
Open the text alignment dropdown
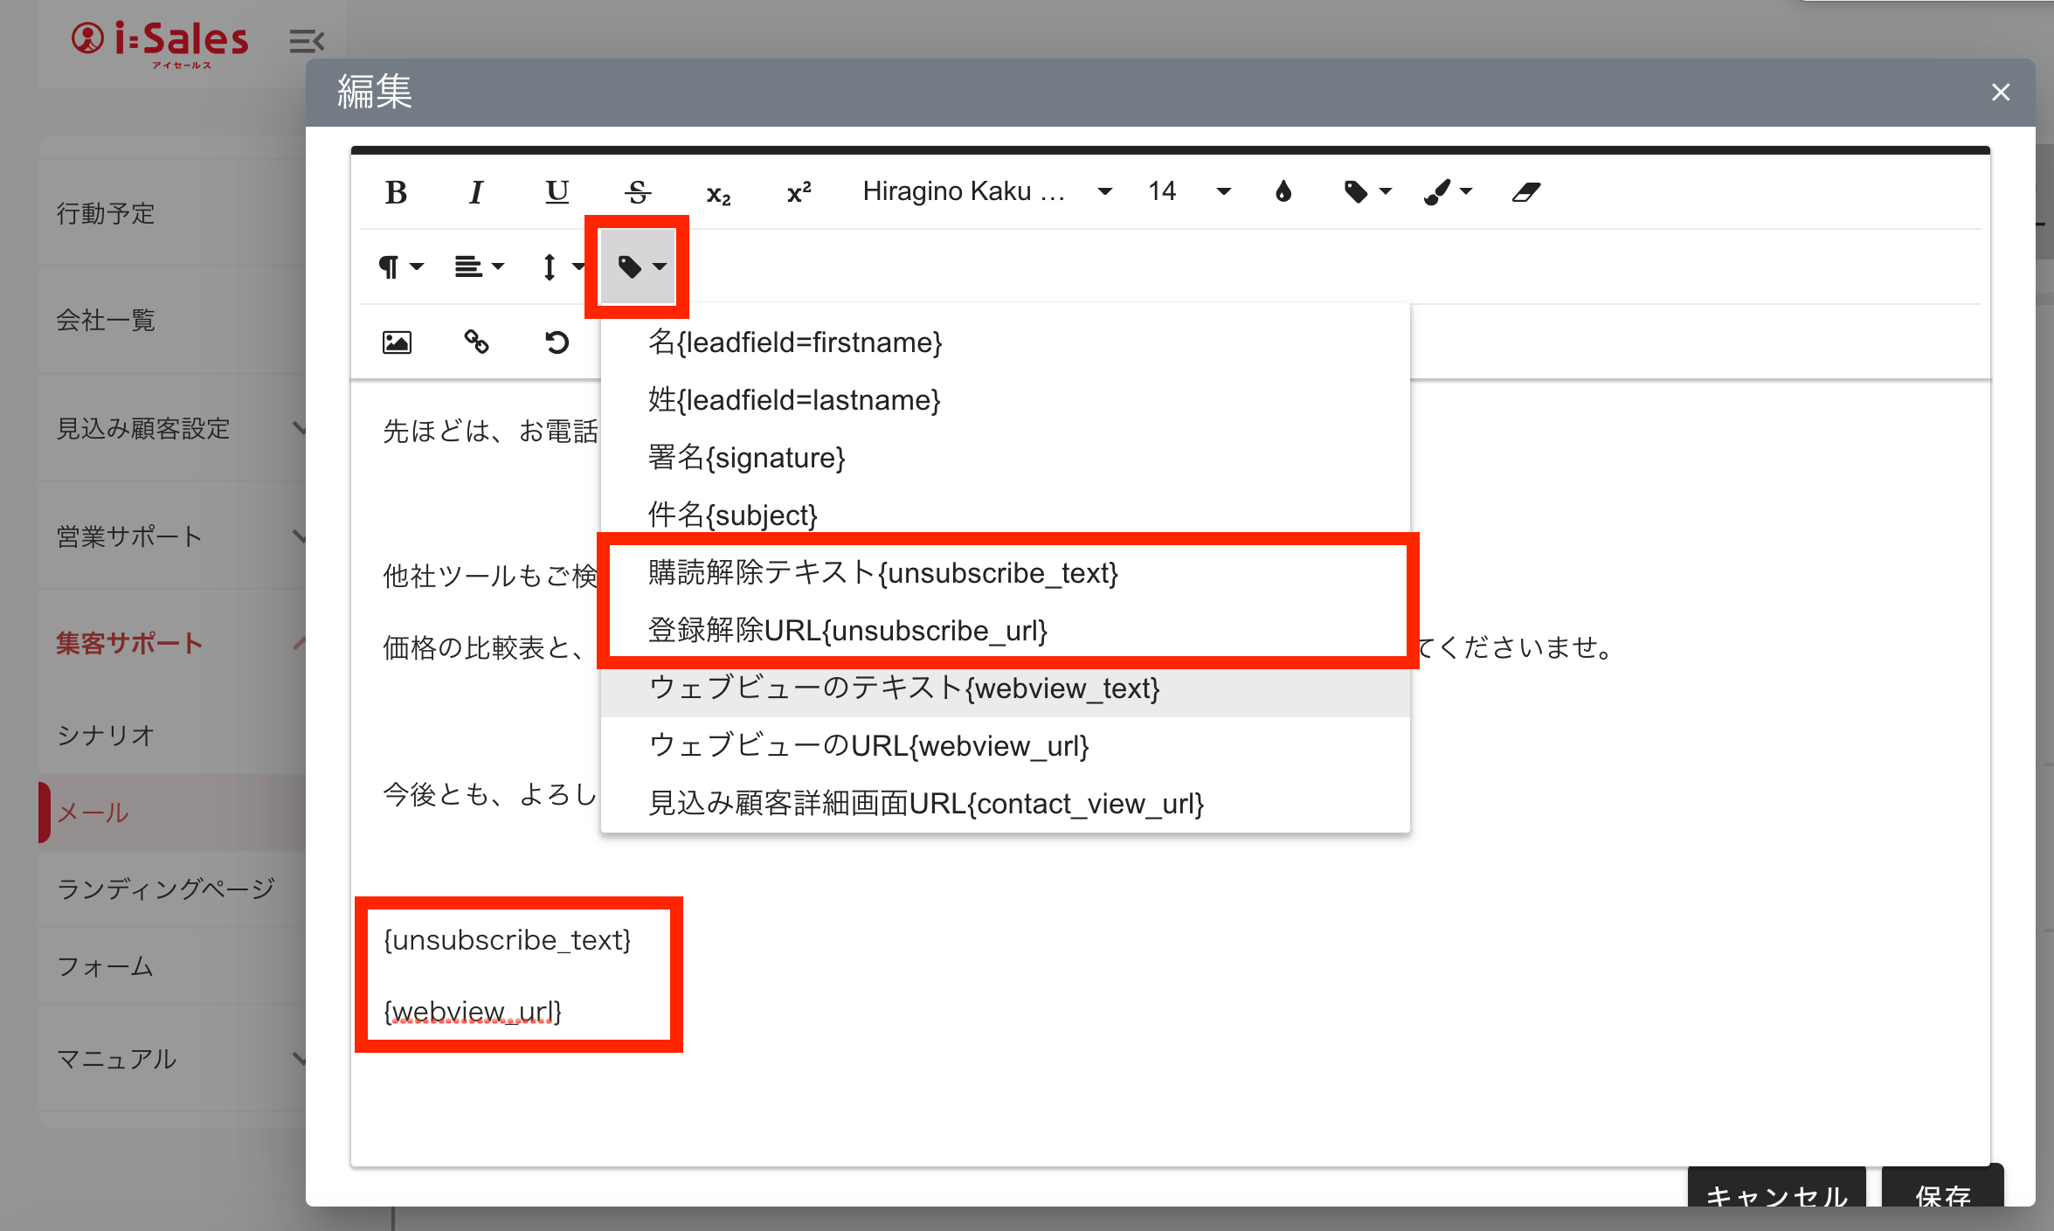point(479,266)
